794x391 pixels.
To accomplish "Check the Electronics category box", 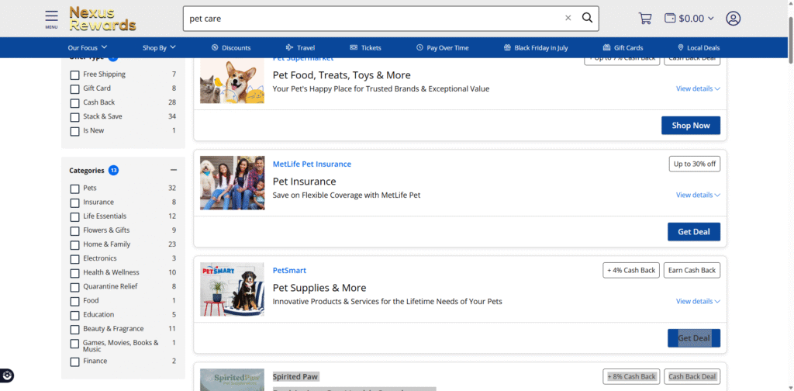I will pyautogui.click(x=74, y=259).
